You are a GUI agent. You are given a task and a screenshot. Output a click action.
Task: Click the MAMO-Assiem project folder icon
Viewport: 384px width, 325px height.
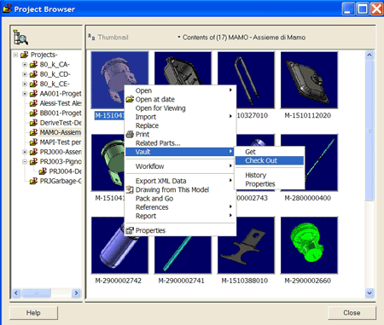(x=33, y=132)
